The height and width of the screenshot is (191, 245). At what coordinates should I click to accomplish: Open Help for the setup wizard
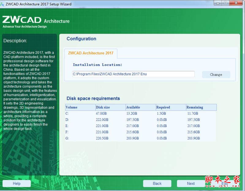click(17, 183)
